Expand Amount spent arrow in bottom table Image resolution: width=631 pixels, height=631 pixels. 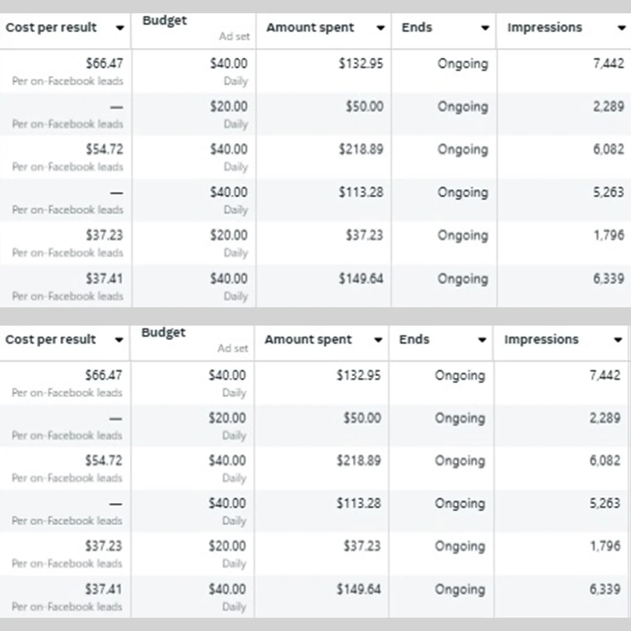tap(378, 340)
